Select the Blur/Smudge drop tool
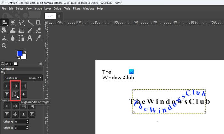224x134 pixels. pos(12,38)
